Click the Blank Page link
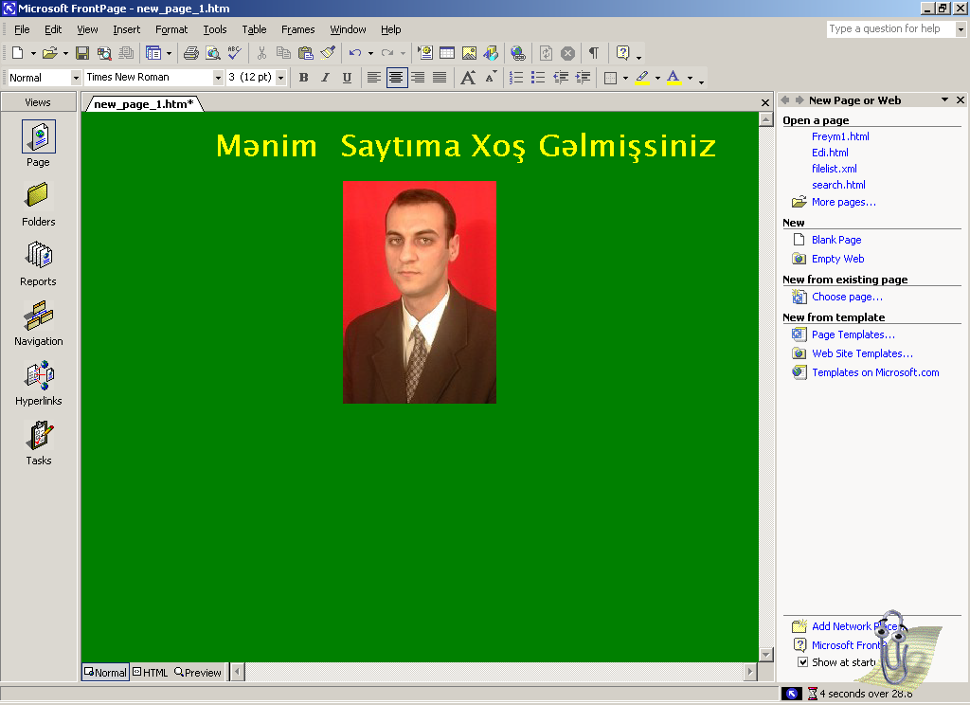Screen dimensions: 970x705 [x=836, y=240]
